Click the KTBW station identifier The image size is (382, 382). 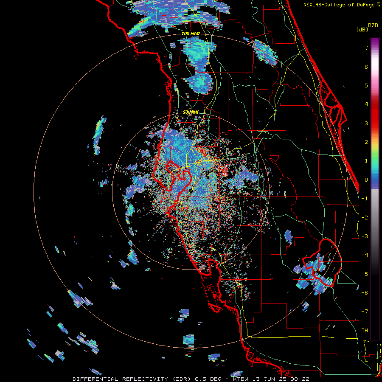click(x=241, y=379)
